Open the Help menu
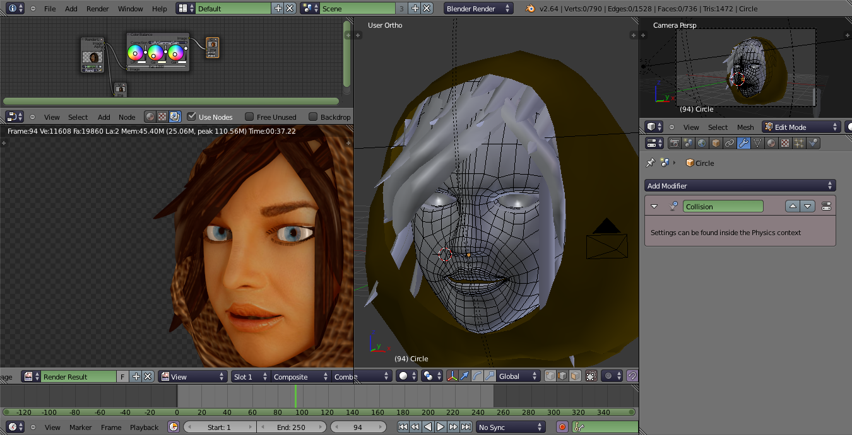Viewport: 852px width, 435px height. click(160, 9)
